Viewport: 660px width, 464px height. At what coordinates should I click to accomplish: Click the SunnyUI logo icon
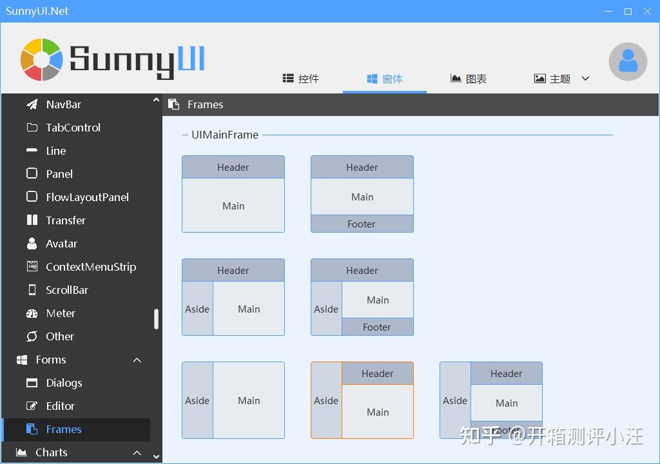[x=41, y=59]
